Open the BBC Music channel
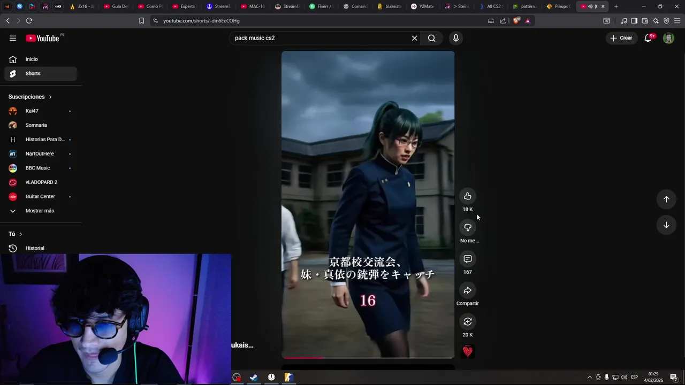The height and width of the screenshot is (385, 685). (41, 168)
